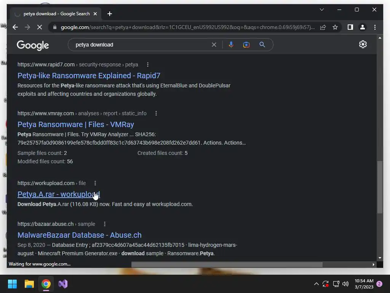Open the Chrome profile menu
The image size is (390, 293).
click(x=363, y=27)
